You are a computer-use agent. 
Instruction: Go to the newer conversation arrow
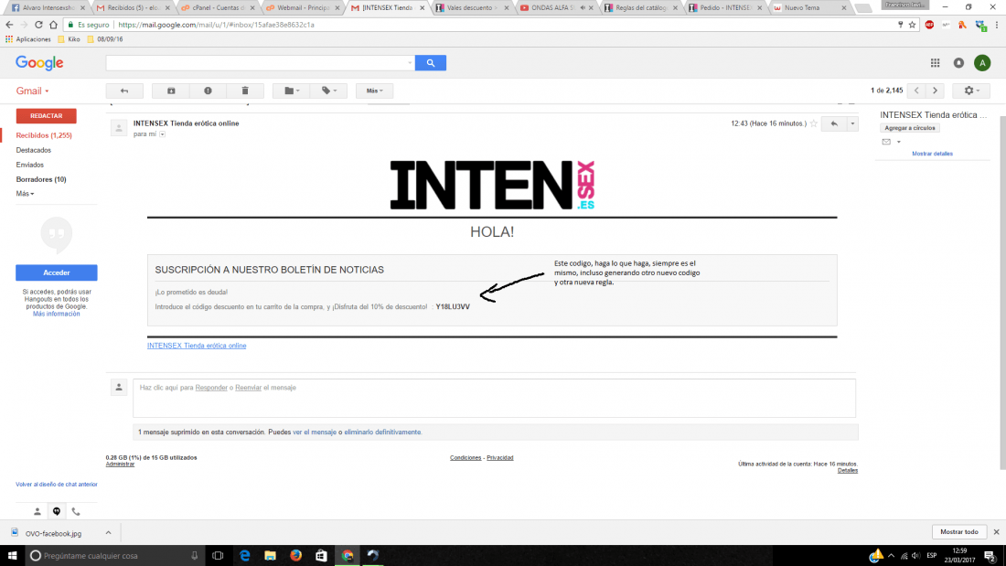pos(916,91)
